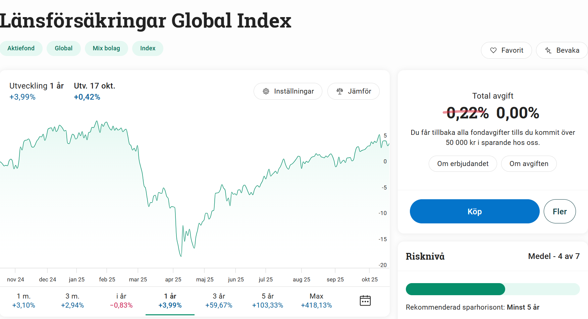Switch chart to 5 år period

[268, 301]
